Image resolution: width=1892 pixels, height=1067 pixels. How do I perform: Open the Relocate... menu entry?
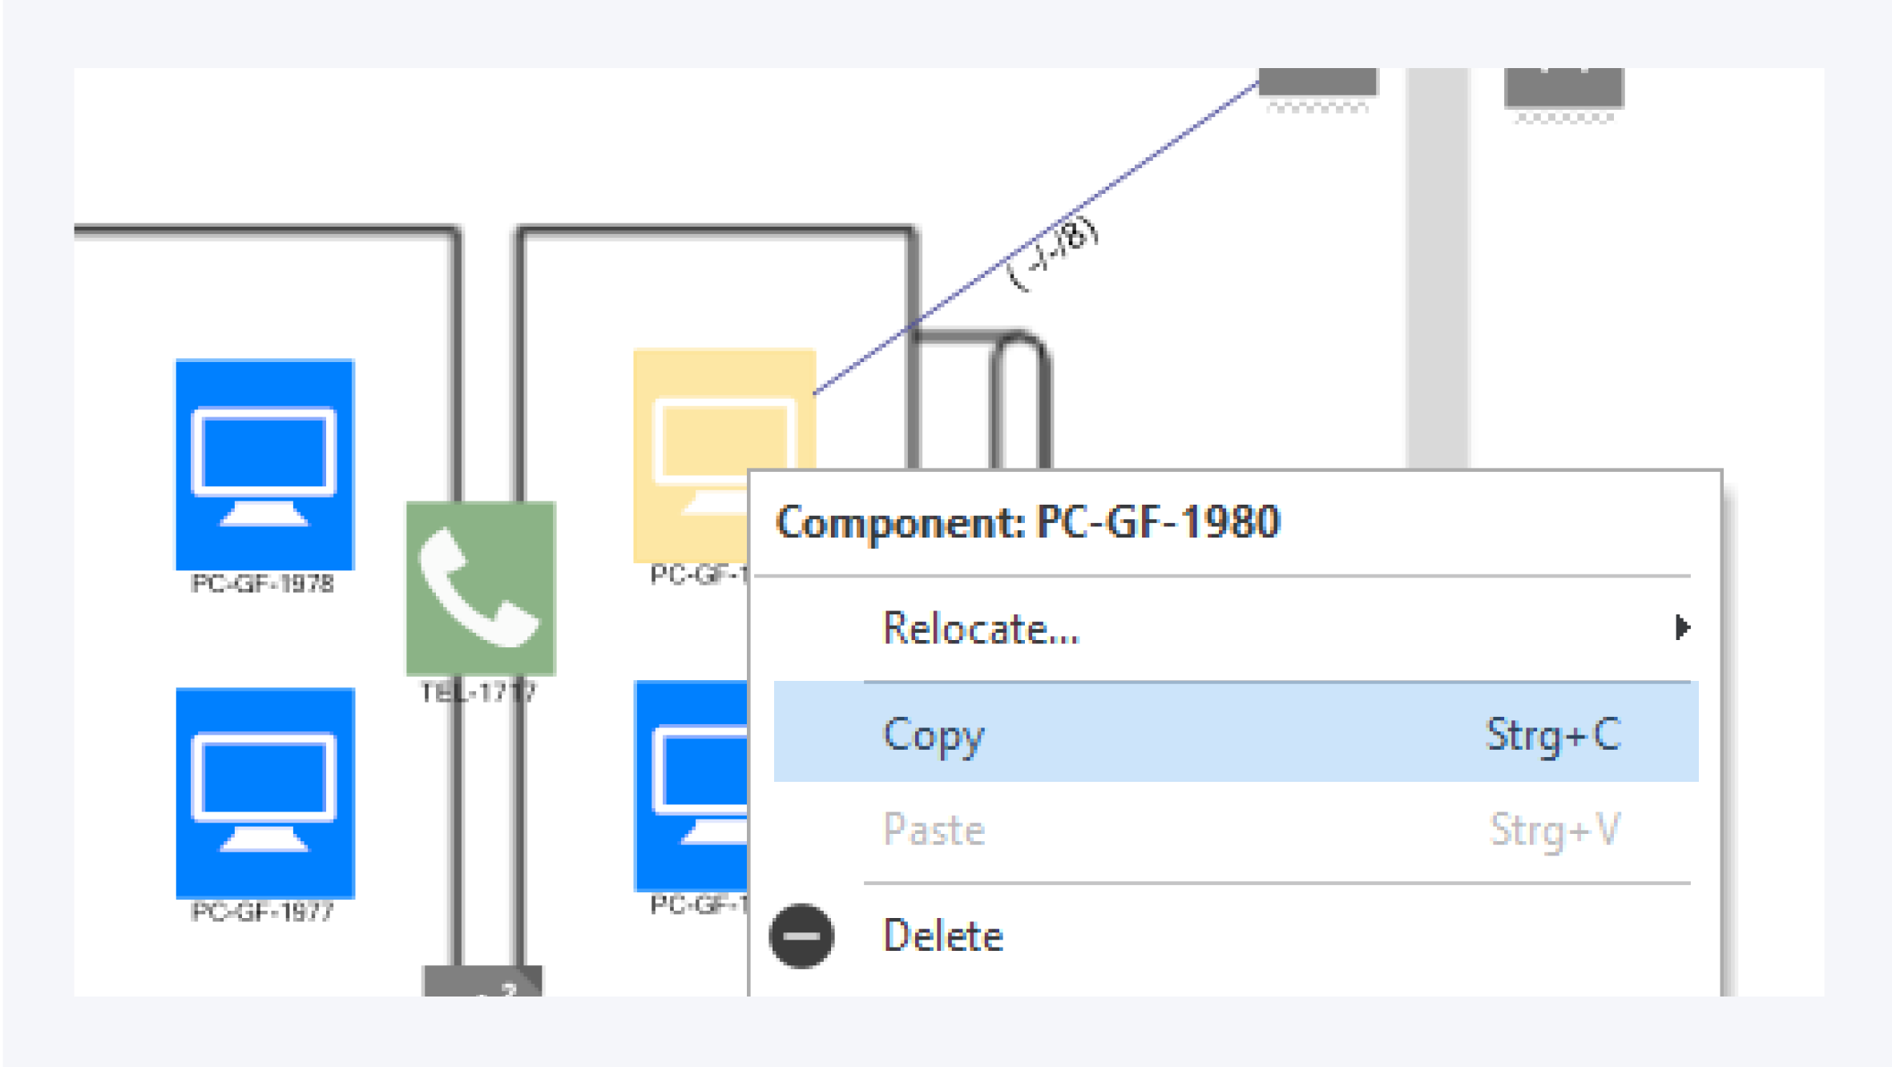981,628
